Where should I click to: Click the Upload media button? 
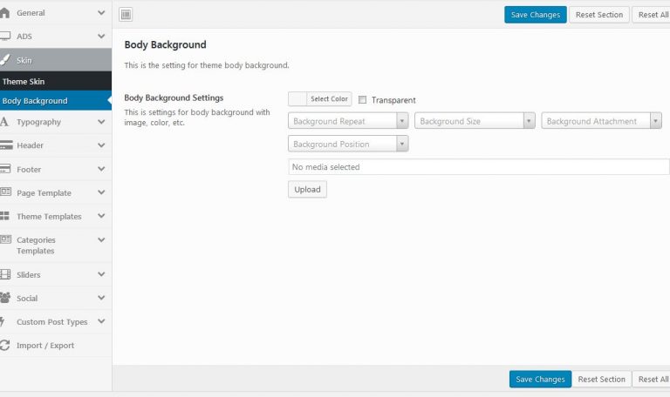307,189
